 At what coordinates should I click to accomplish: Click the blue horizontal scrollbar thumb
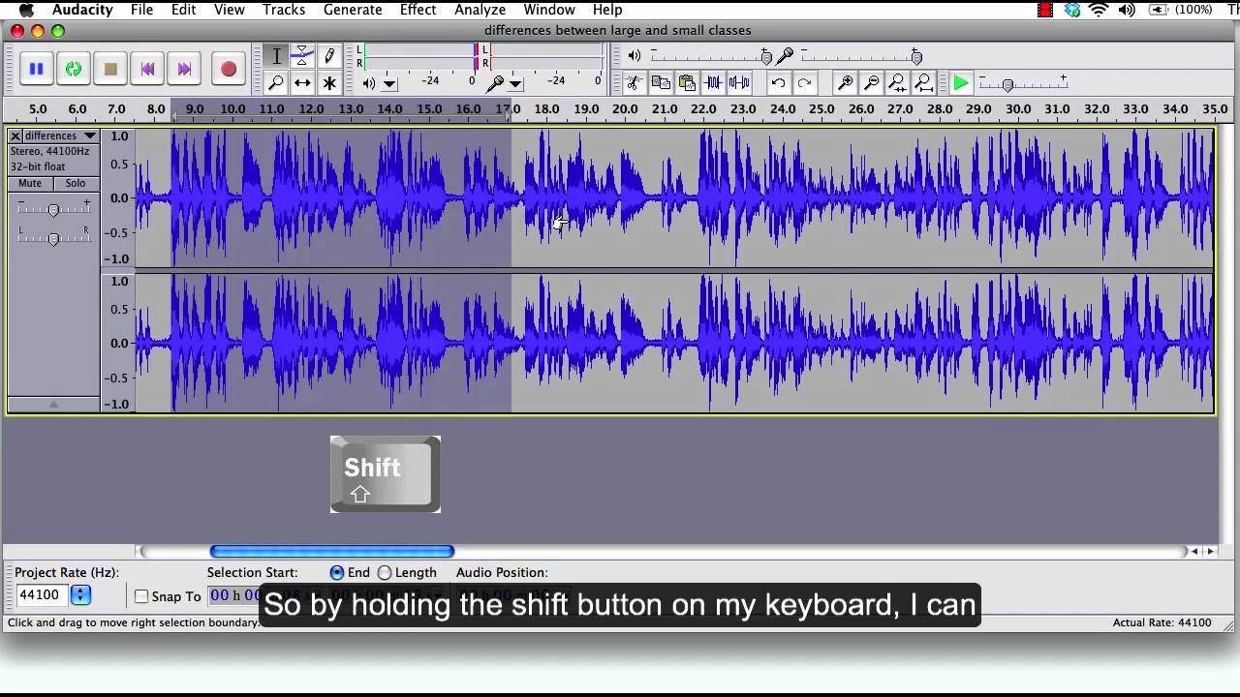[332, 551]
